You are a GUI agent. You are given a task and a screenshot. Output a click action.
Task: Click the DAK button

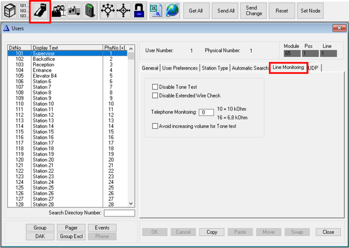point(40,236)
